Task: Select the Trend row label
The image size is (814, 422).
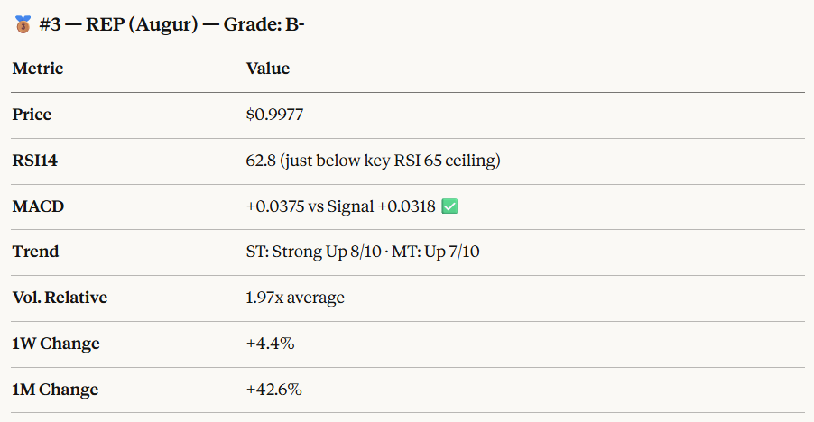Action: (35, 252)
